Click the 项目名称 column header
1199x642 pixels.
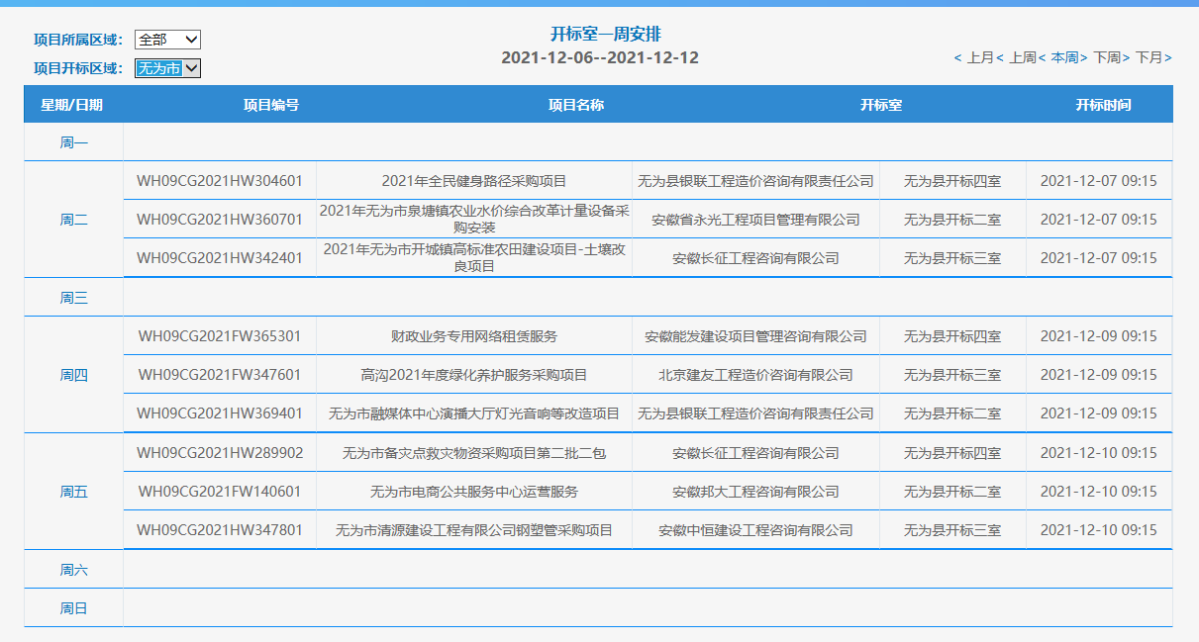(576, 105)
